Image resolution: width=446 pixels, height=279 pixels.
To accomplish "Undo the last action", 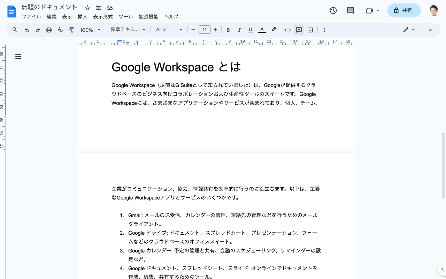I will click(x=27, y=30).
